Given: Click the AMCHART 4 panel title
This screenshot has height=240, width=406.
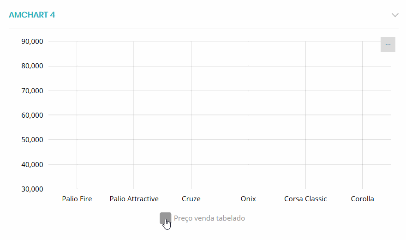Looking at the screenshot, I should (32, 15).
